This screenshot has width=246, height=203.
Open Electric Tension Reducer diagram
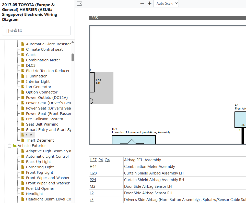pos(48,71)
